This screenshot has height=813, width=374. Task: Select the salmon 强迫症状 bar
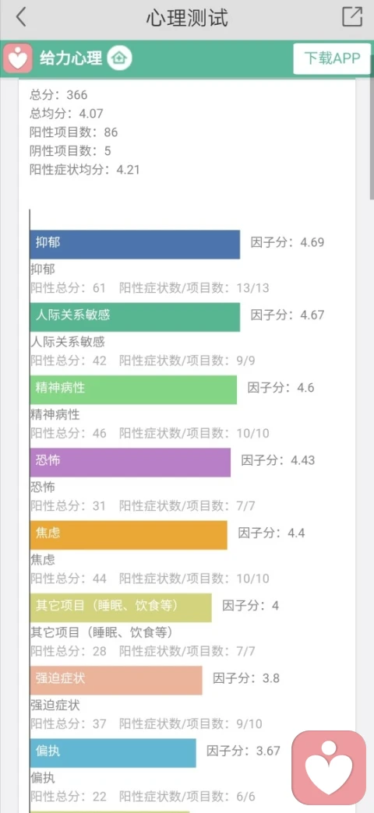(x=116, y=680)
